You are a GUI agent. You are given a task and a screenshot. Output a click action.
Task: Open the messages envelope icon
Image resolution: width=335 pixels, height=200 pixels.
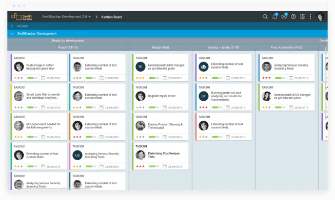(x=284, y=16)
